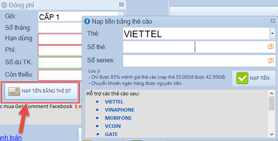This screenshot has height=141, width=278.
Task: Click the NẠP TIỀN button
Action: pos(254,78)
